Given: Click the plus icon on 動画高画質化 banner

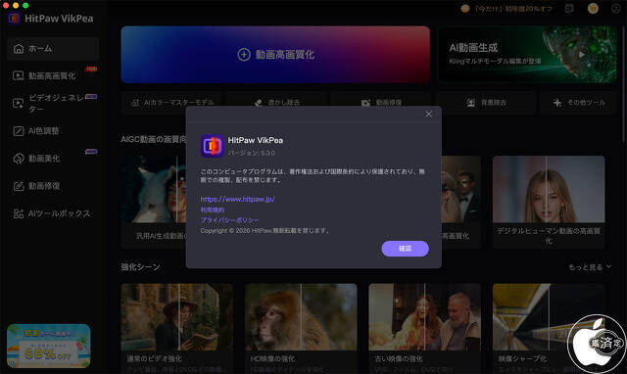Looking at the screenshot, I should coord(244,55).
